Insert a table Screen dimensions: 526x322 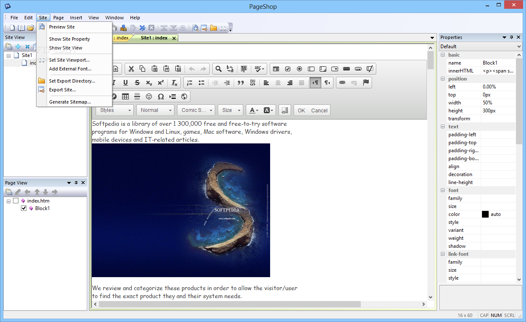click(125, 96)
